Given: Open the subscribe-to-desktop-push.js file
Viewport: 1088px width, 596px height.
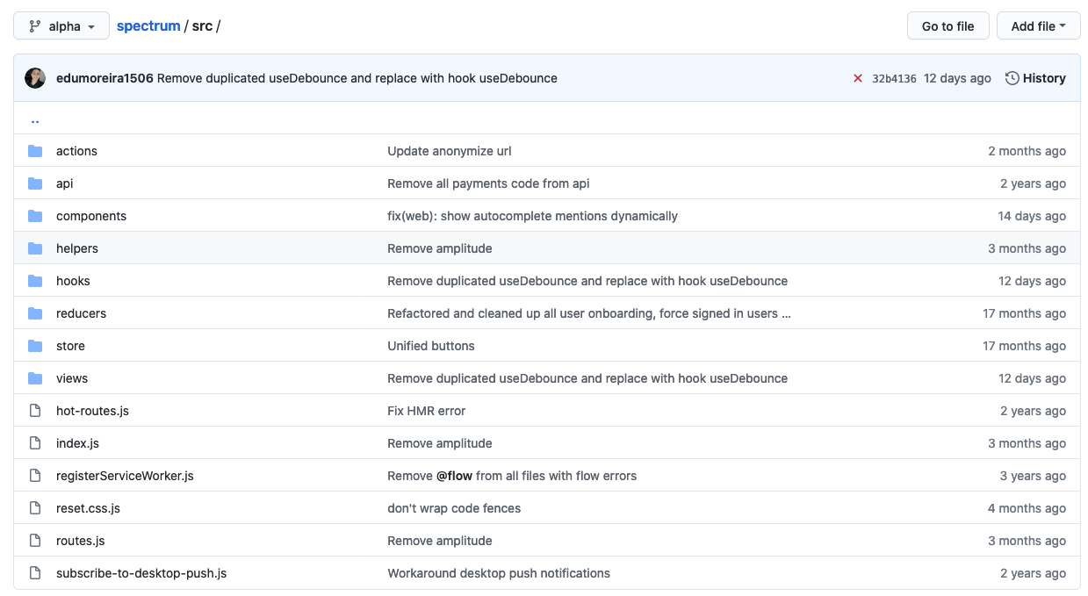Looking at the screenshot, I should (x=141, y=572).
